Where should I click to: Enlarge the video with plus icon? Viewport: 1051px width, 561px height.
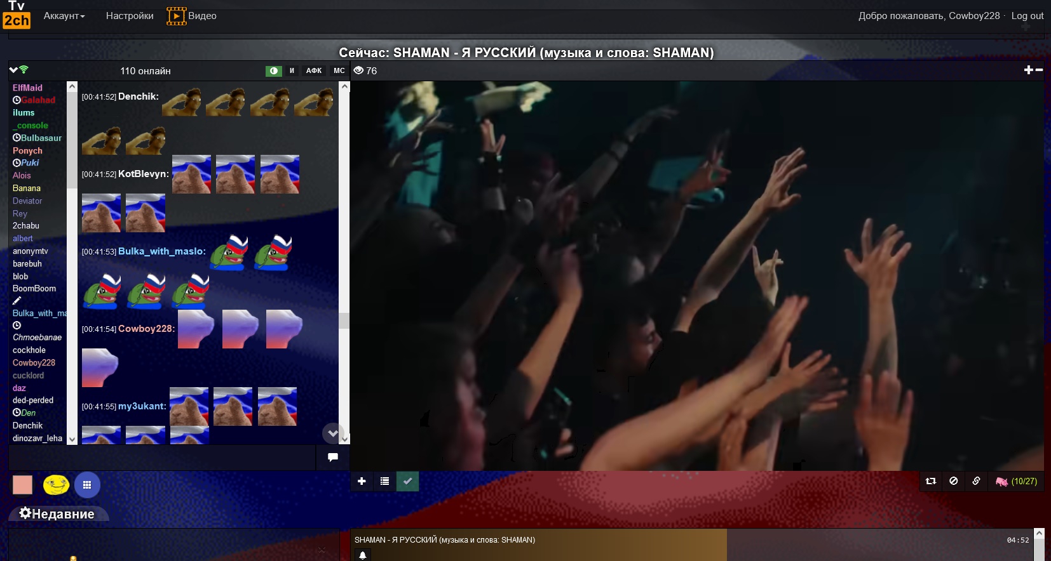point(1029,70)
